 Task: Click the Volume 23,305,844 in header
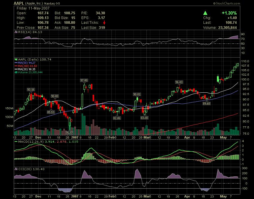(227, 28)
